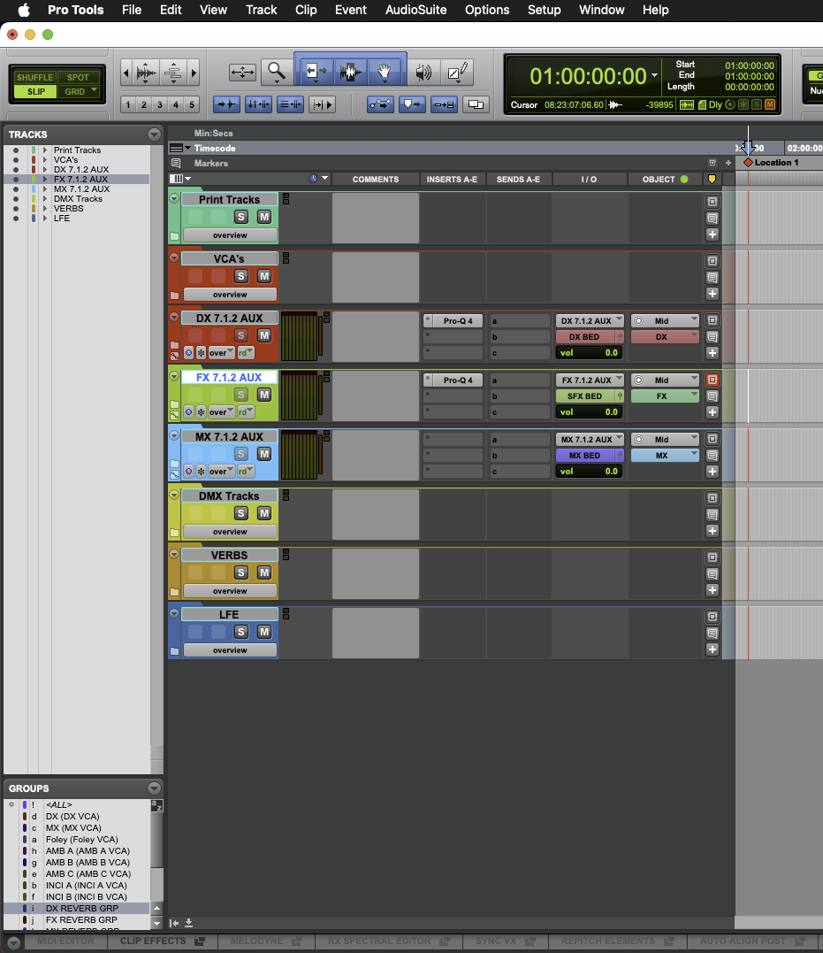Viewport: 823px width, 953px height.
Task: Click the Mirrored MIDI Editing icon
Action: pos(444,104)
